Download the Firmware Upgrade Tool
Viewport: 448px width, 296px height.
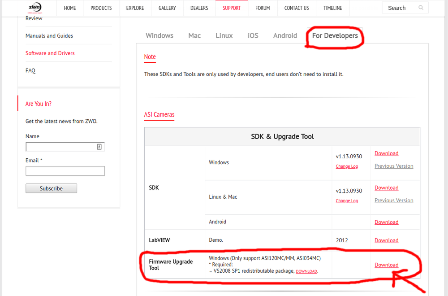386,265
